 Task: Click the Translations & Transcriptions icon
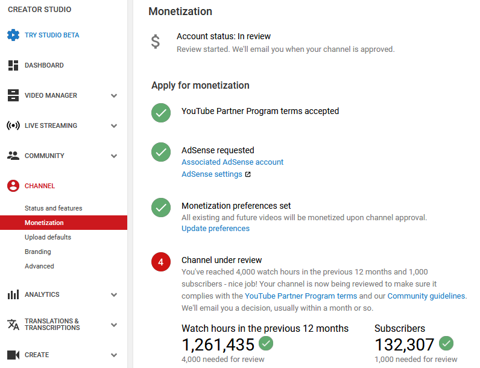pos(13,325)
